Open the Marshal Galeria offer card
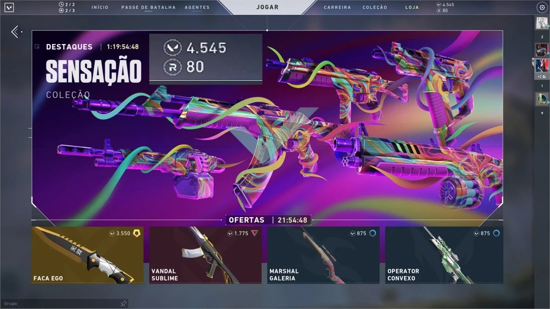 pyautogui.click(x=323, y=255)
